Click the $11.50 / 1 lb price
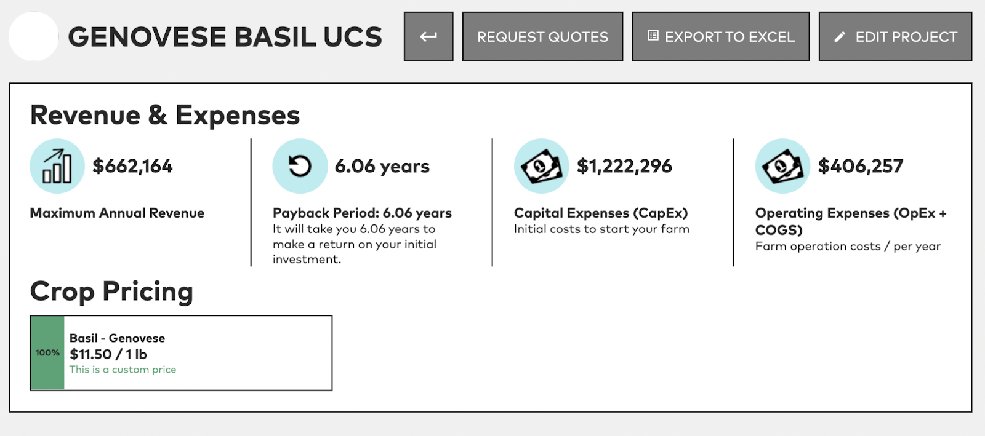Image resolution: width=985 pixels, height=436 pixels. pyautogui.click(x=108, y=354)
